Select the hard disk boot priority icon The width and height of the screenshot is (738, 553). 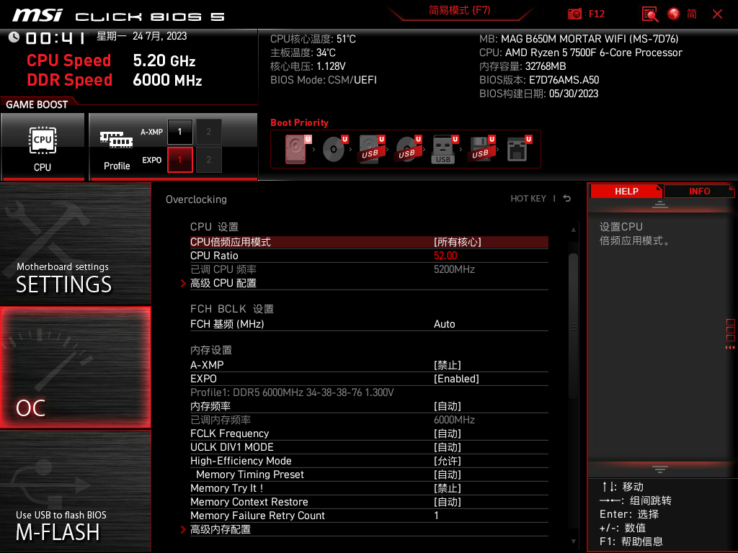295,150
